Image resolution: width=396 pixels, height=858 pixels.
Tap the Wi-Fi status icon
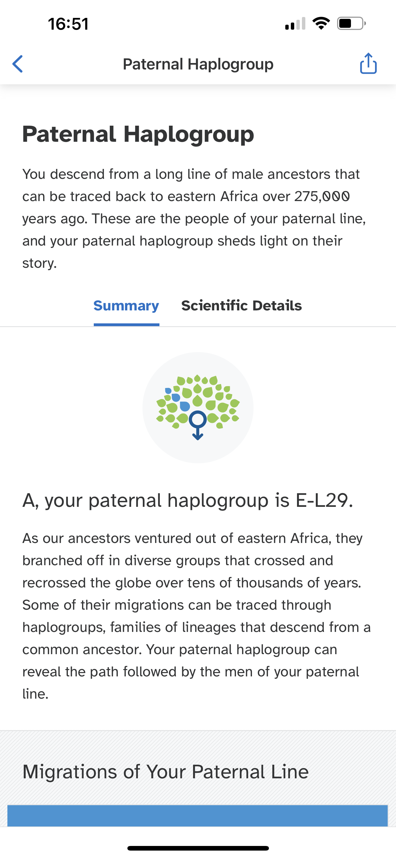321,23
